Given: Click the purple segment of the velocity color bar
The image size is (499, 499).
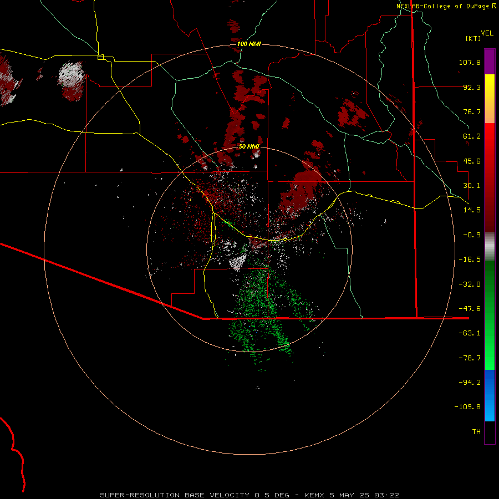Looking at the screenshot, I should [x=490, y=62].
